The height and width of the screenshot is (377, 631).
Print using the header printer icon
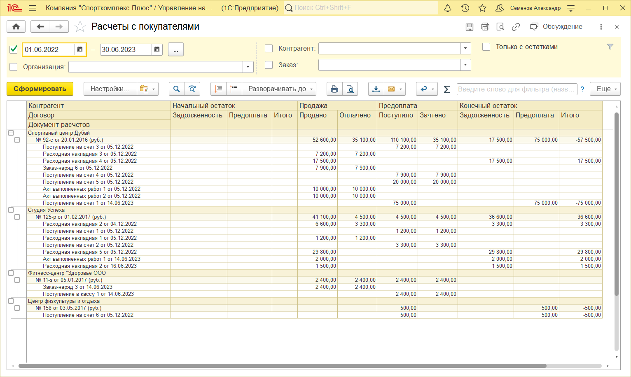coord(485,27)
